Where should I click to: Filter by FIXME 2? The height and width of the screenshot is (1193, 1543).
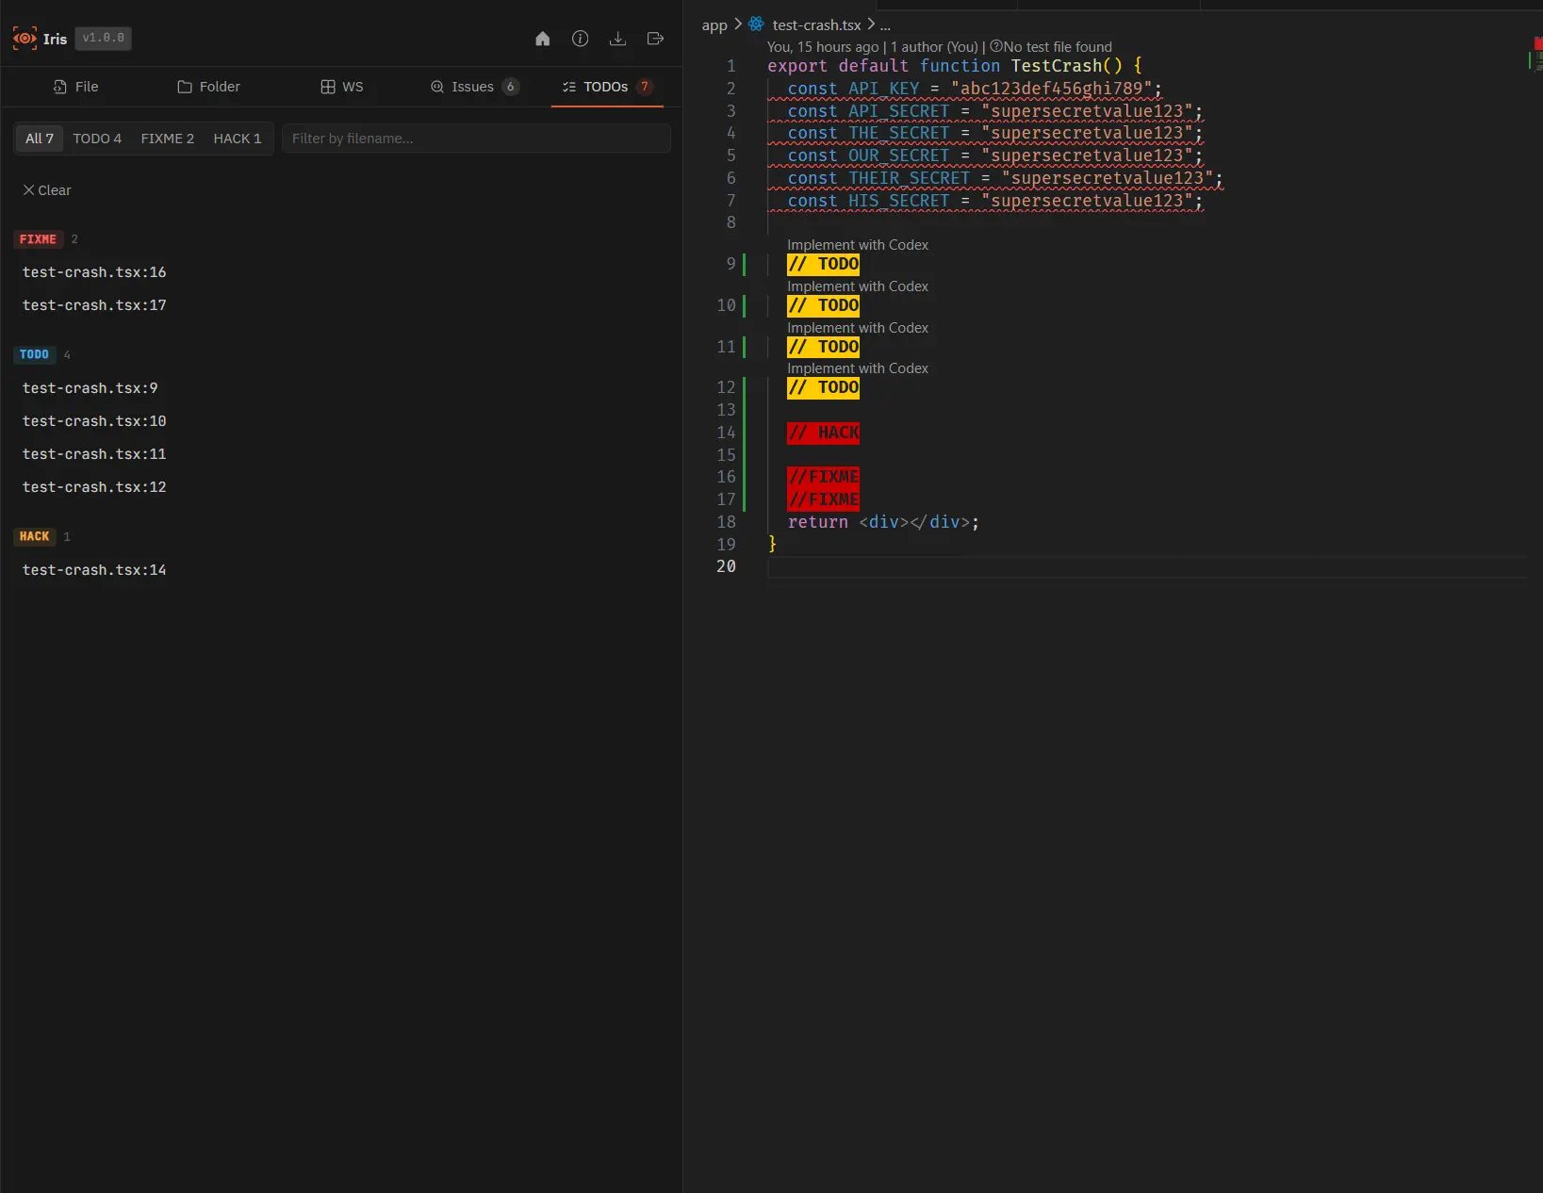168,139
